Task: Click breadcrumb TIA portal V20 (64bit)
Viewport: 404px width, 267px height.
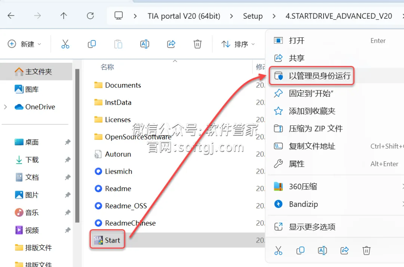Action: pyautogui.click(x=184, y=16)
